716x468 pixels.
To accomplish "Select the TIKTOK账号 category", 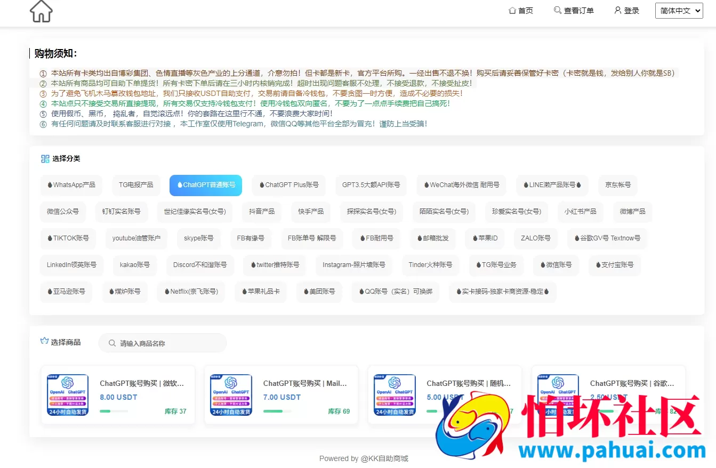I will tap(68, 238).
